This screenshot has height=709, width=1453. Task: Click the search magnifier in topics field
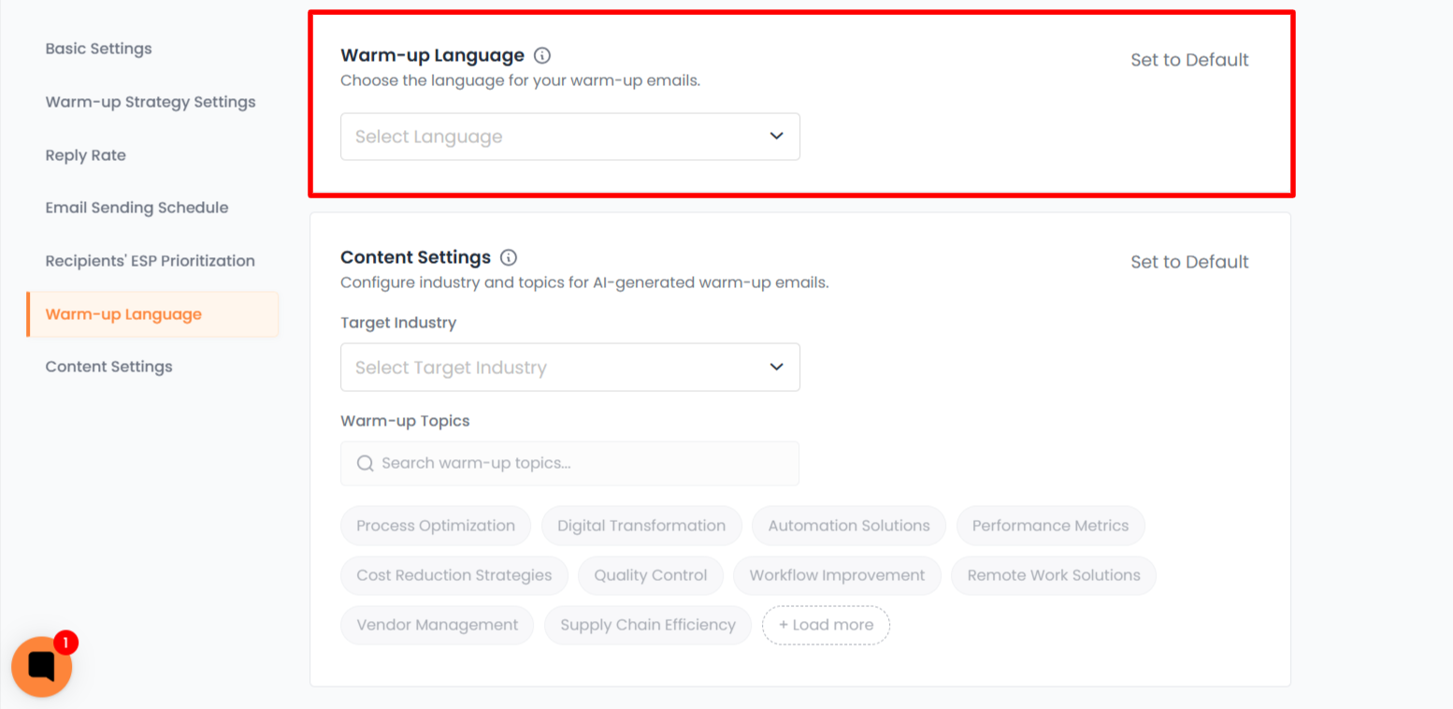coord(366,463)
